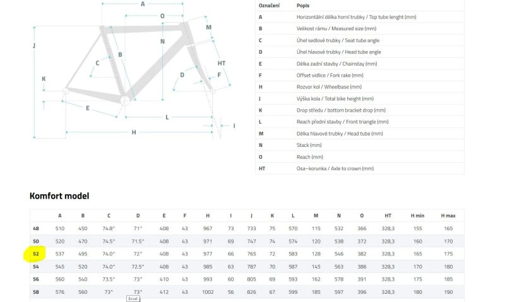The height and width of the screenshot is (302, 505).
Task: Click the Head tube angle description row
Action: click(x=359, y=52)
